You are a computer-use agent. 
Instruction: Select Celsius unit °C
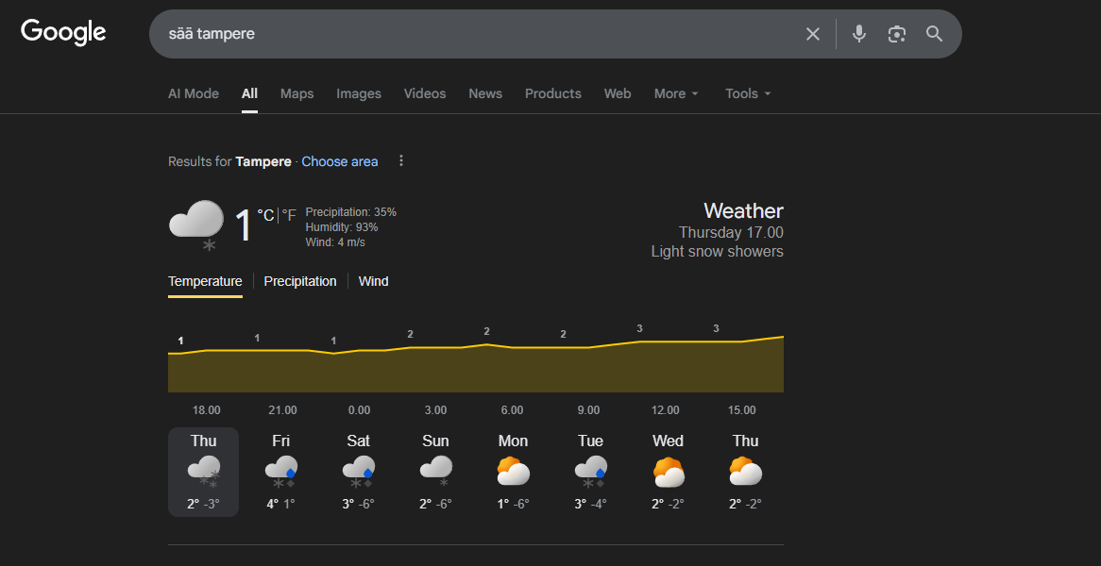tap(265, 215)
